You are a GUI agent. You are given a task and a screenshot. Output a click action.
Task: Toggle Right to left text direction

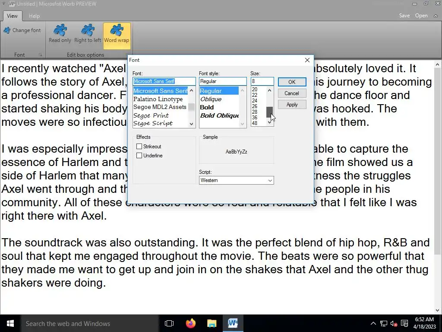(x=87, y=34)
